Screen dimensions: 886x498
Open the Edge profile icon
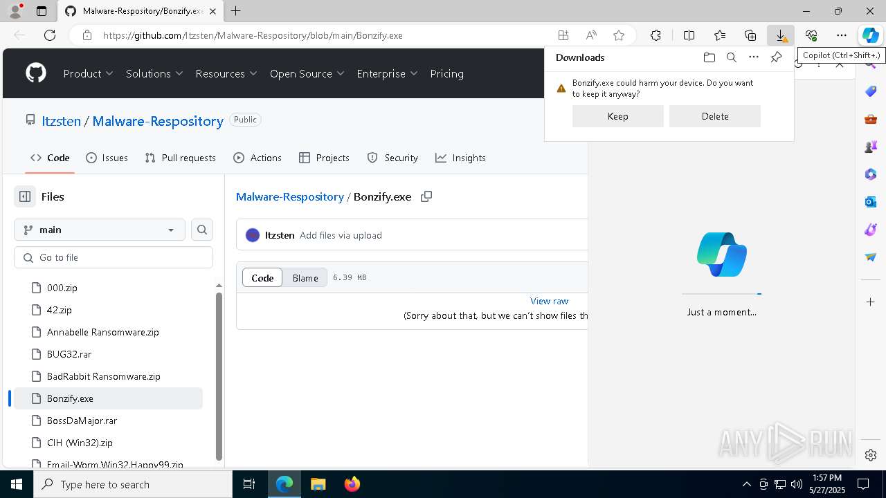(x=15, y=11)
